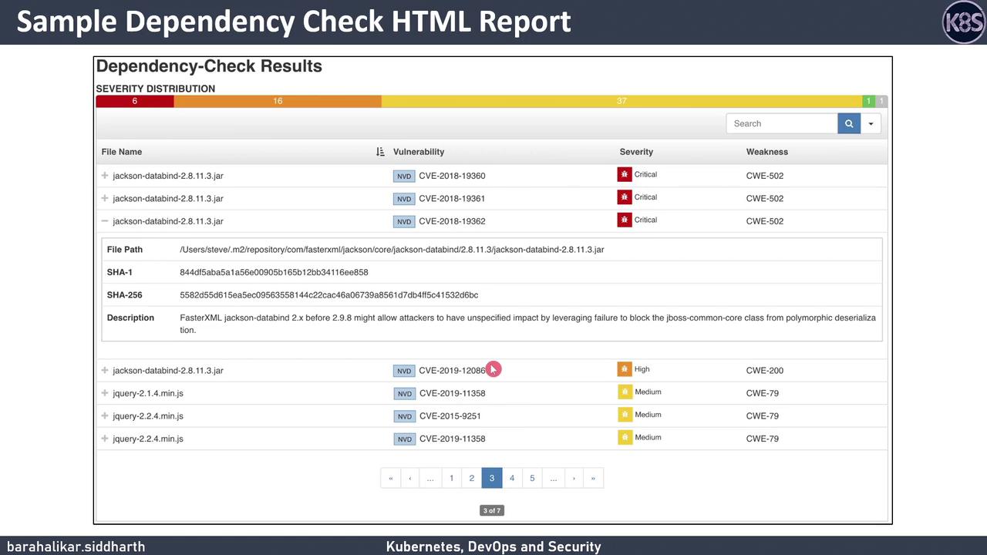Click the CVE-2018-19362 vulnerability text
987x555 pixels.
pos(452,221)
